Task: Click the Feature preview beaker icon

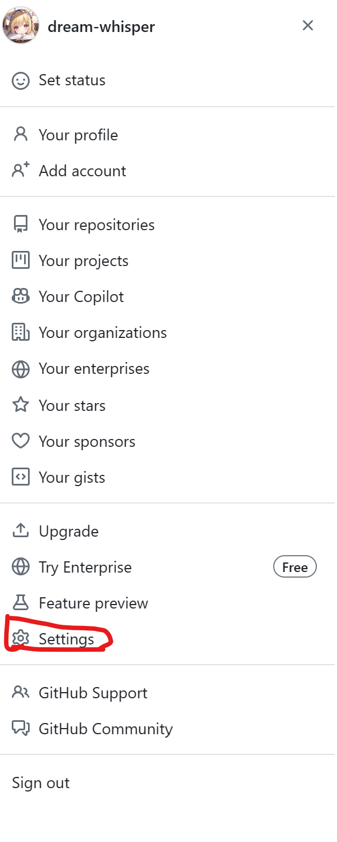Action: click(21, 603)
